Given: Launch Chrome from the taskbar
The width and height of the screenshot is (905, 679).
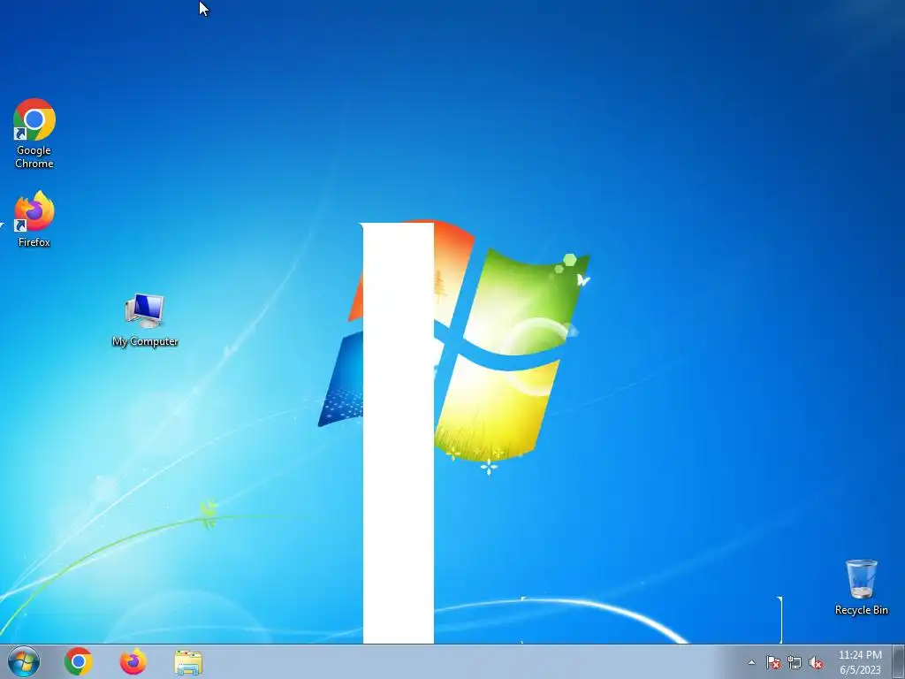Looking at the screenshot, I should [79, 661].
